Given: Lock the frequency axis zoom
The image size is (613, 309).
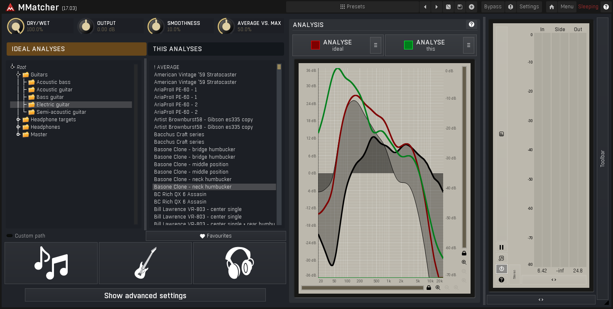Looking at the screenshot, I should pyautogui.click(x=429, y=287).
